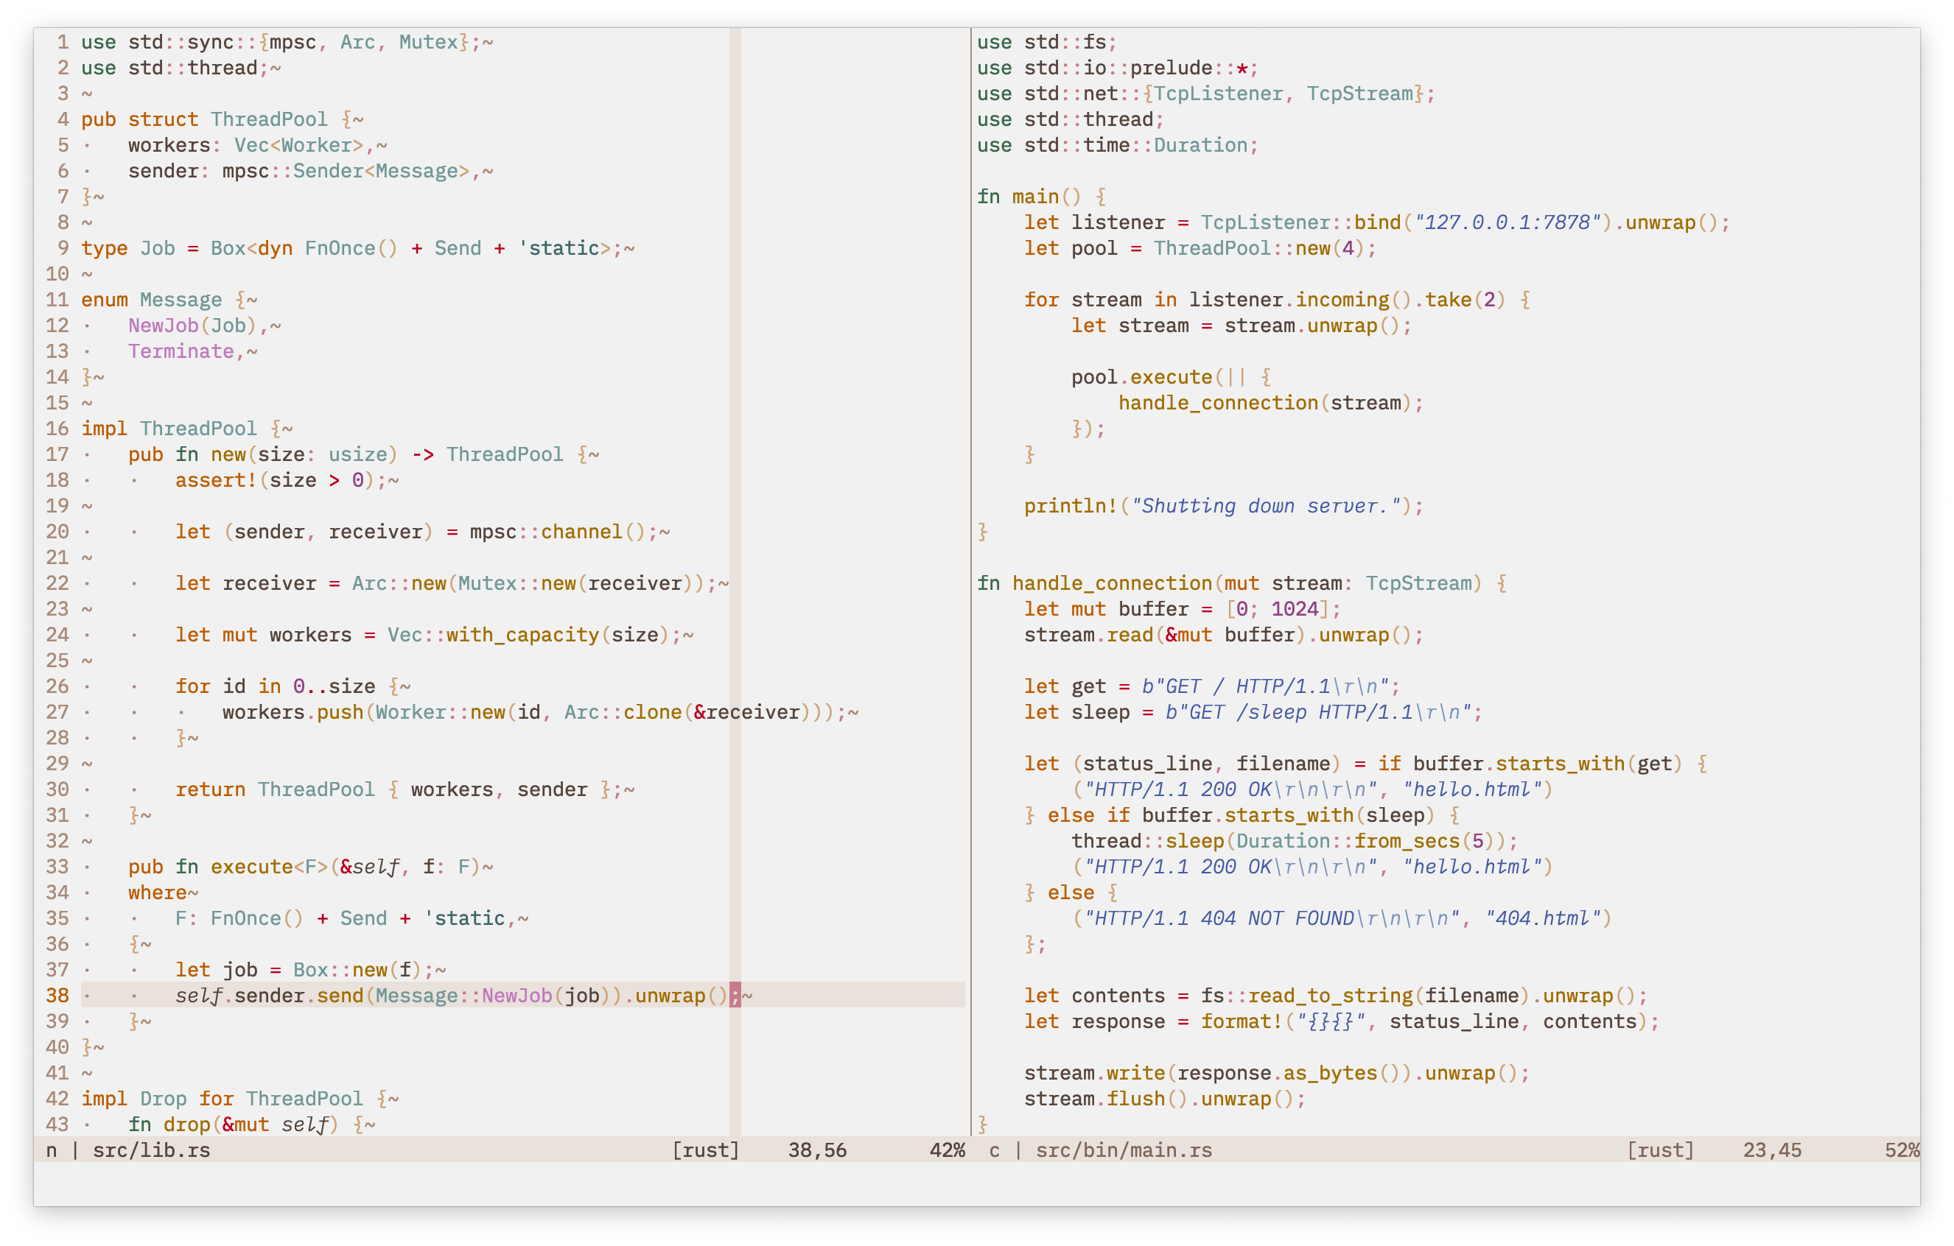Click the highlighted self.sender.send line
This screenshot has width=1954, height=1246.
coord(455,996)
